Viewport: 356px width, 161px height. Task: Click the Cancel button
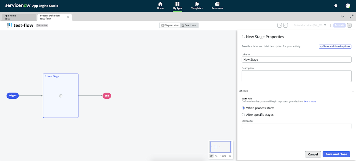click(313, 154)
